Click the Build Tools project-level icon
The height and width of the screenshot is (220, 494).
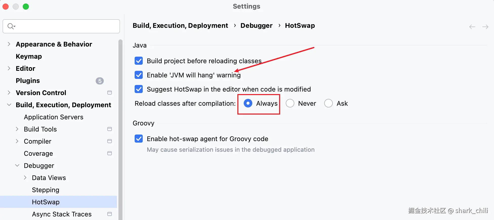click(x=110, y=129)
